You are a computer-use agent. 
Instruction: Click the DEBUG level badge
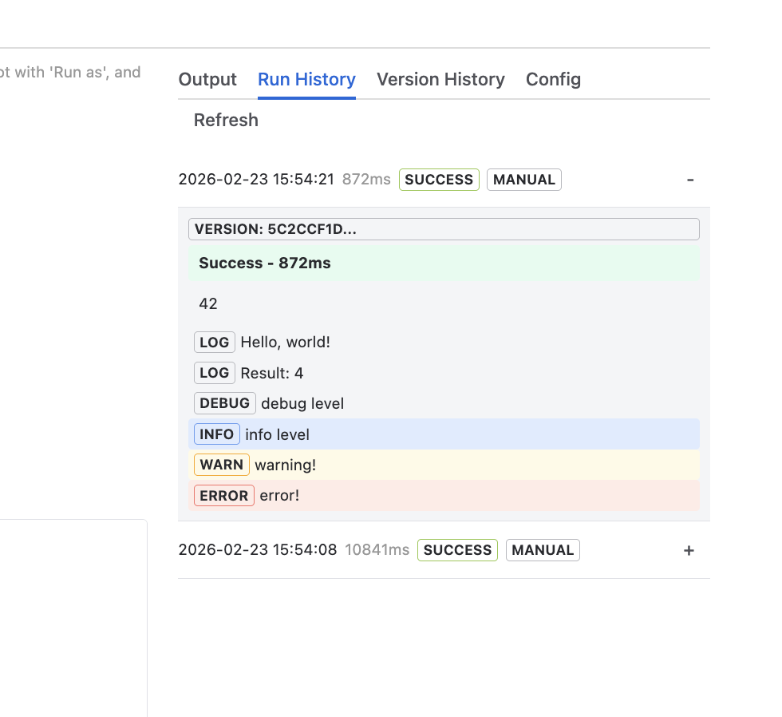[x=224, y=403]
